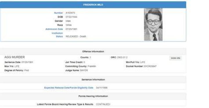Screen dimensions: 209x108
Task: Click the CONTINUED hearing result text
Action: [x=103, y=104]
